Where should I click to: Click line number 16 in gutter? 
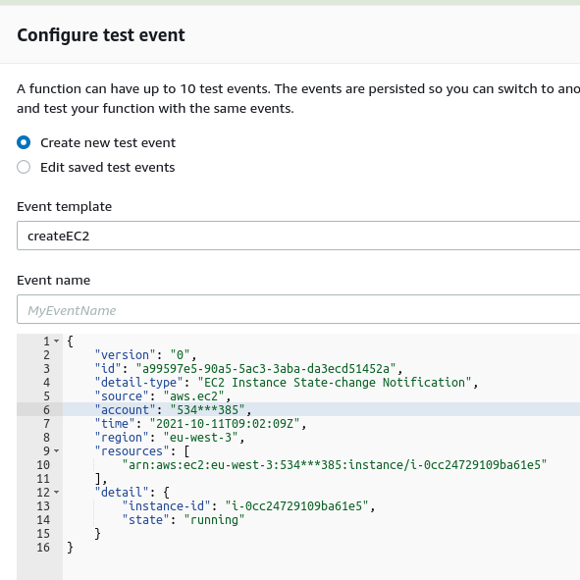[x=43, y=548]
